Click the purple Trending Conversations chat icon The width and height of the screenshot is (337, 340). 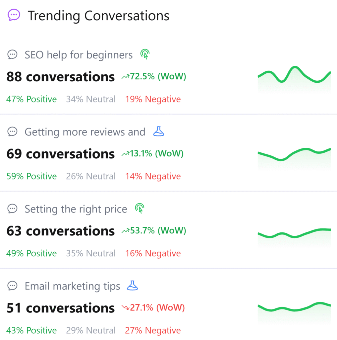click(14, 15)
